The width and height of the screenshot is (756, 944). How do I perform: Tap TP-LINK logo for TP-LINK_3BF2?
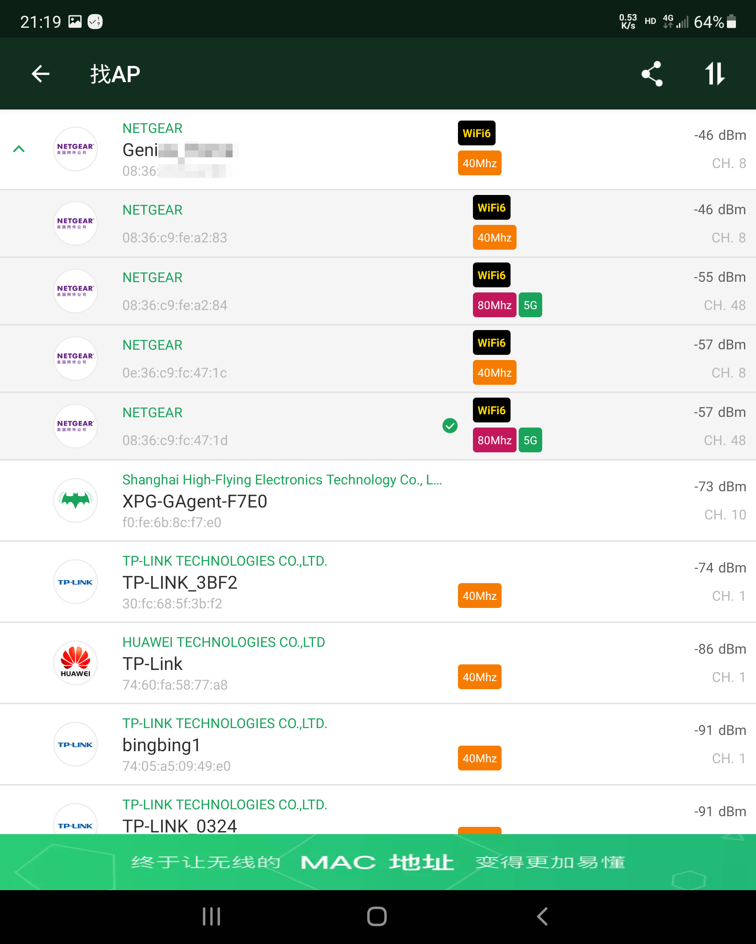[75, 581]
